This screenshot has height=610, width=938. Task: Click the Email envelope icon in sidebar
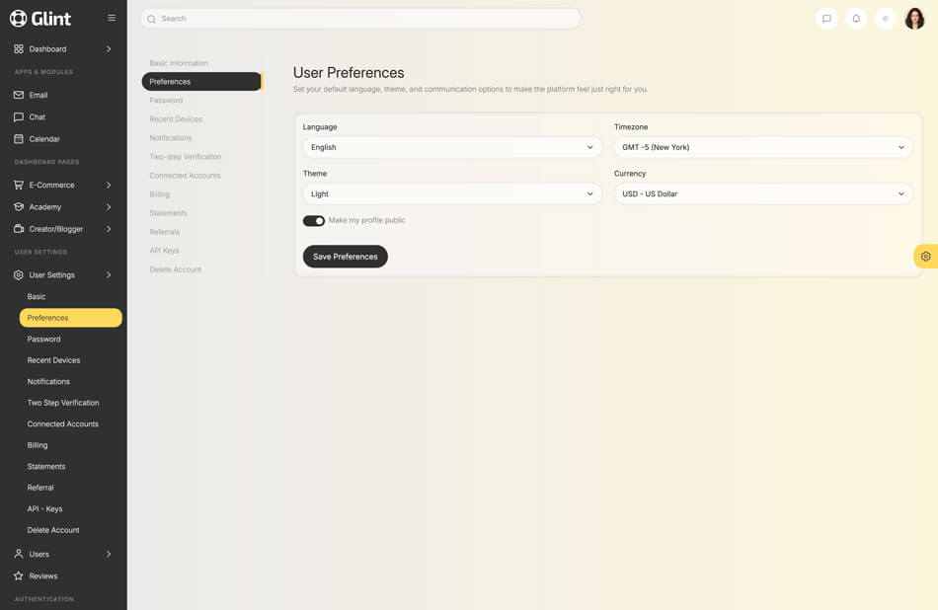19,95
